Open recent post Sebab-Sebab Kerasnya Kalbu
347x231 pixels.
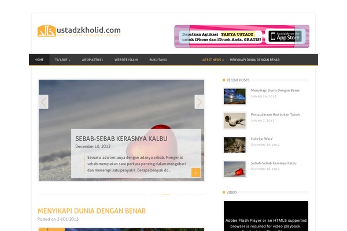[x=274, y=163]
